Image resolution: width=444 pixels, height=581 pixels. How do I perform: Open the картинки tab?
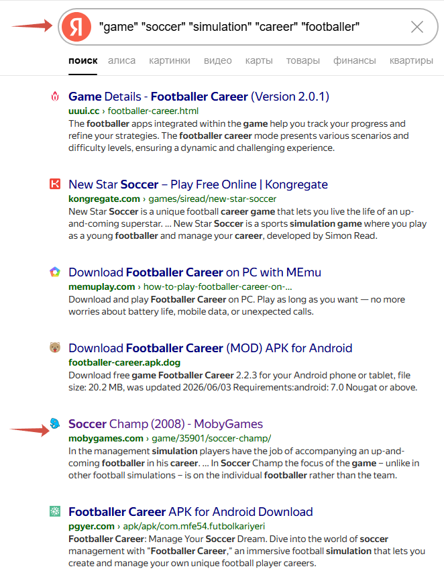[170, 60]
